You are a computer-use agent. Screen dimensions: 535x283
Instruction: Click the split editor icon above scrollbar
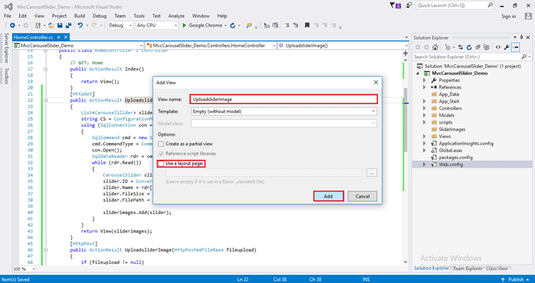coord(405,53)
